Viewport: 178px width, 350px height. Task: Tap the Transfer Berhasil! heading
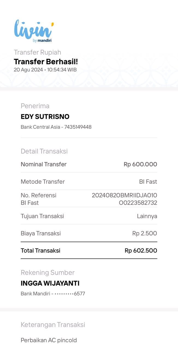pos(46,62)
